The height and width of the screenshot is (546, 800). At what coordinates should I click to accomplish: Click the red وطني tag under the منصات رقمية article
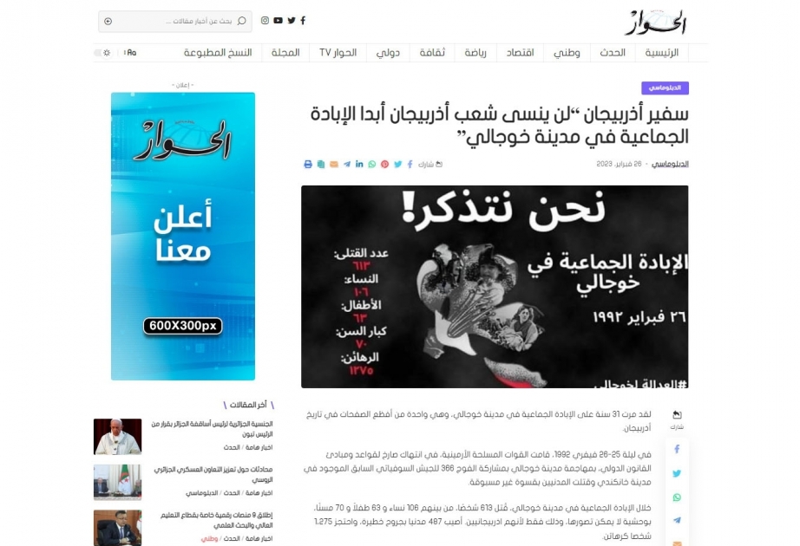[x=209, y=538]
